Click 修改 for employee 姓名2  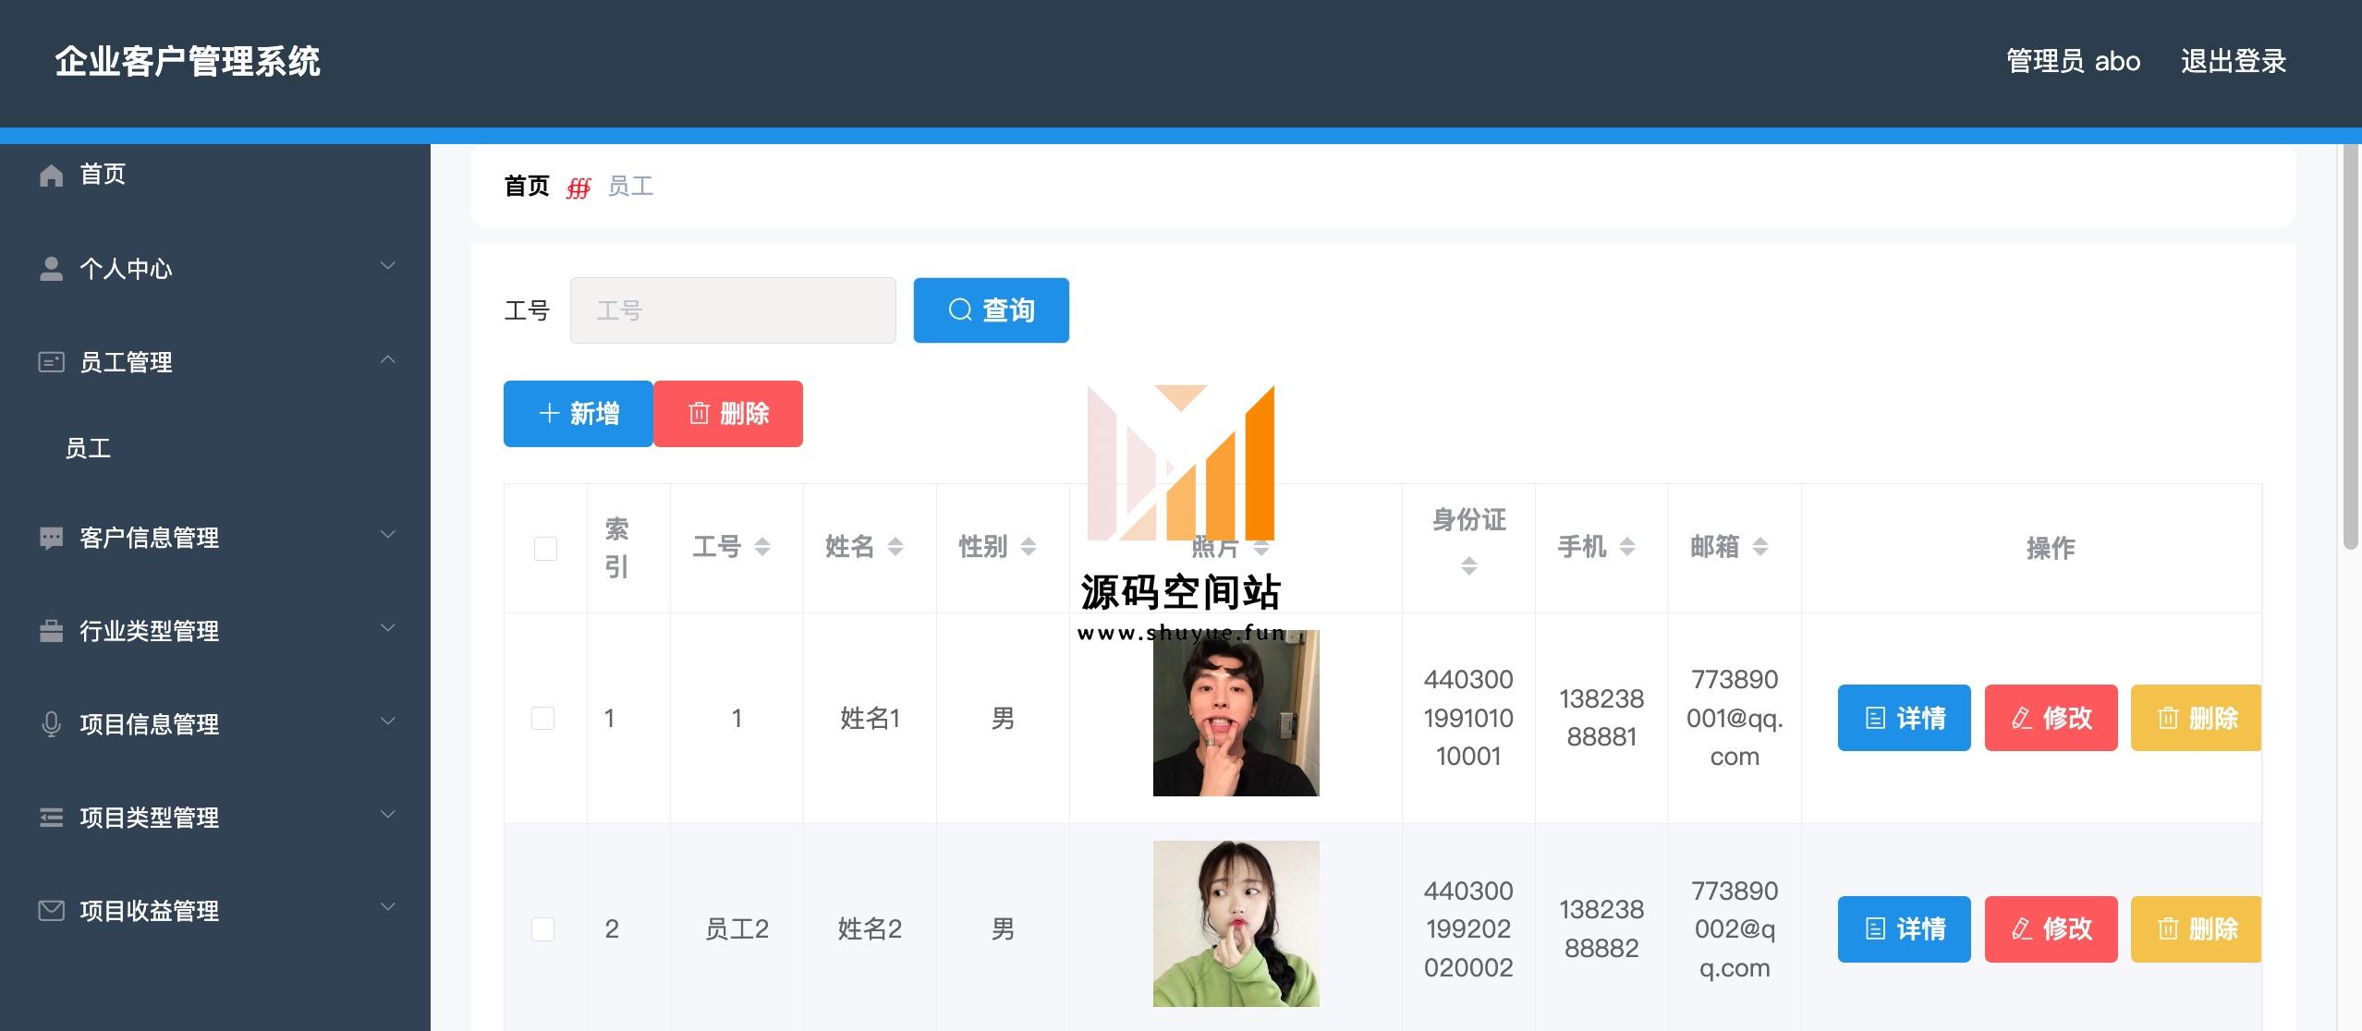[2052, 929]
